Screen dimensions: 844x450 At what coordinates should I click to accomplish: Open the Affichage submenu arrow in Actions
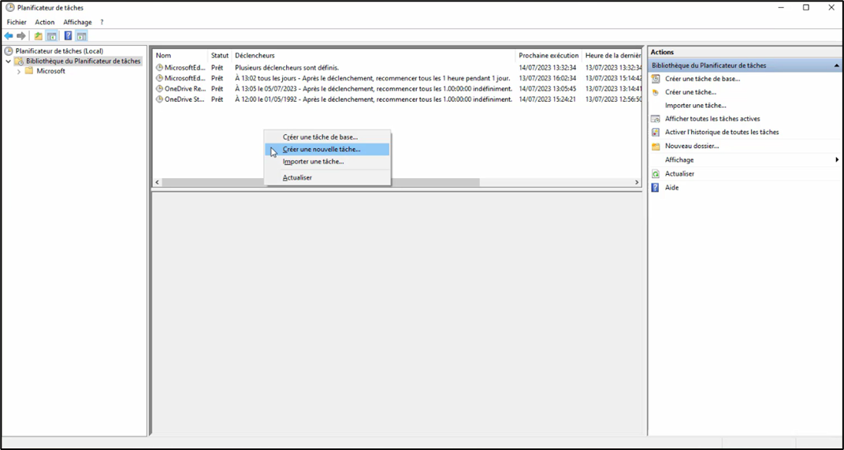836,160
